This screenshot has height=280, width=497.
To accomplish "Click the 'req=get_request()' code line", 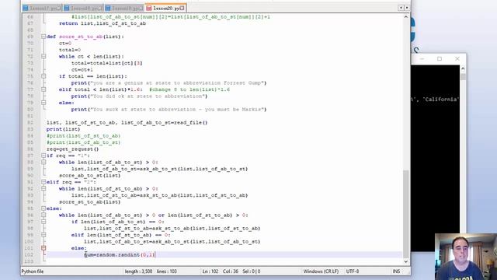I will pyautogui.click(x=72, y=149).
